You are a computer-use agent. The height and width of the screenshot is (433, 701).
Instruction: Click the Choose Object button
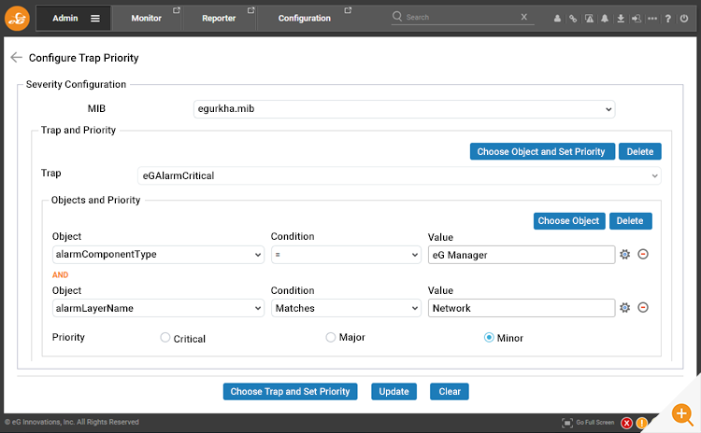[x=569, y=221]
